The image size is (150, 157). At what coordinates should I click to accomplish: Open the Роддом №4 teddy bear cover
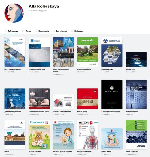pos(39,135)
